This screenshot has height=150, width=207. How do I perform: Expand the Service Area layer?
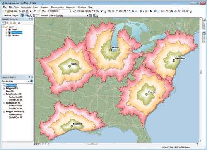pyautogui.click(x=7, y=32)
